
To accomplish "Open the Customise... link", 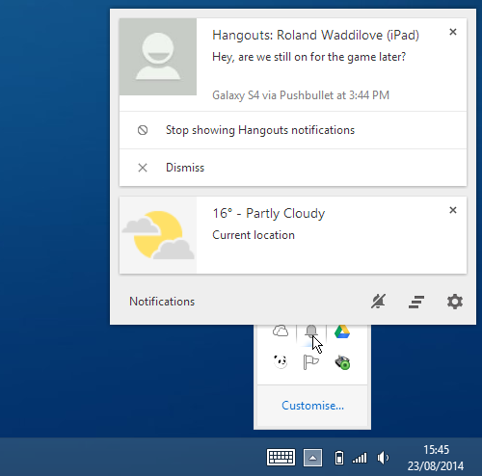I will click(x=312, y=406).
